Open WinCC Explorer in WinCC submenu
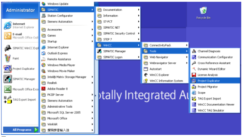The image size is (243, 137). coord(165,75)
